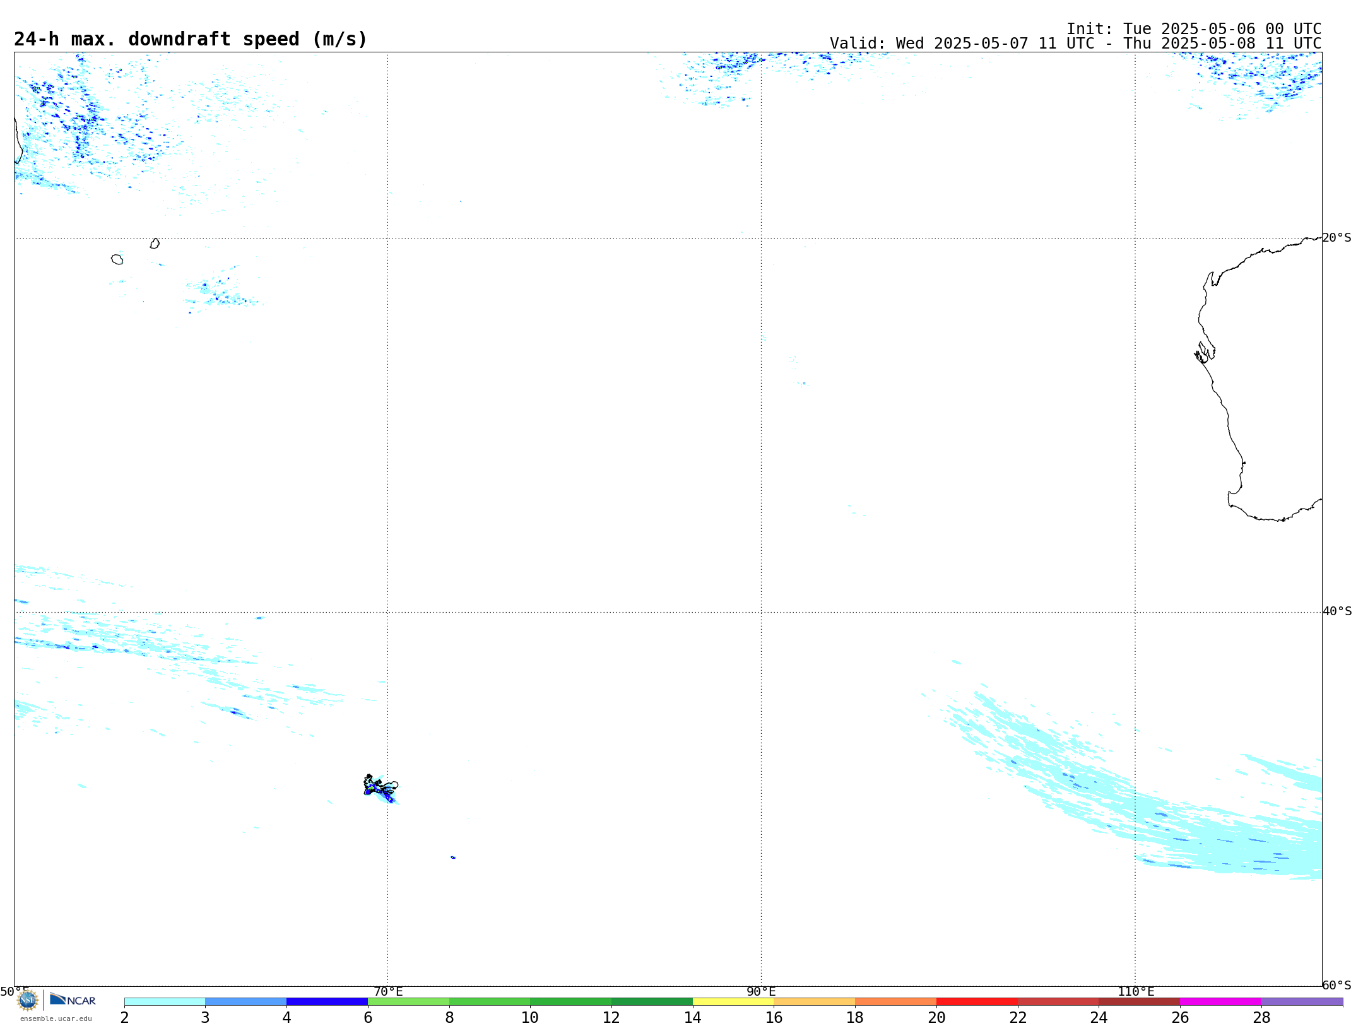
Task: Pick the yellow swatch between 14 and 16
Action: click(x=733, y=1002)
